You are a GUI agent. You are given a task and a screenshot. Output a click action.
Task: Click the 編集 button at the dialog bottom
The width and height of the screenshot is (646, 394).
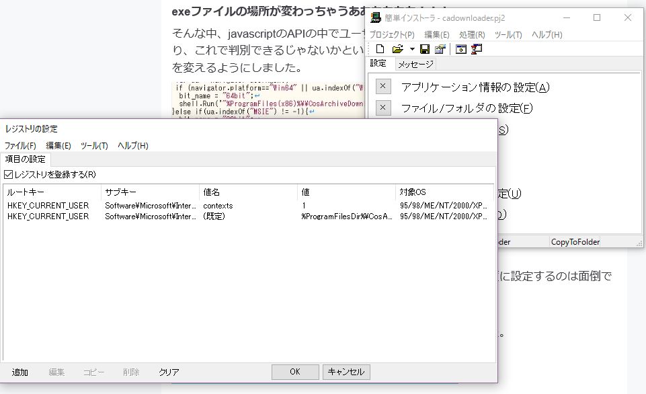click(x=56, y=372)
